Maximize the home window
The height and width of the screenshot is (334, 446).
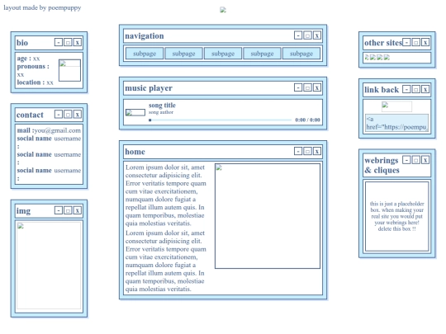307,151
